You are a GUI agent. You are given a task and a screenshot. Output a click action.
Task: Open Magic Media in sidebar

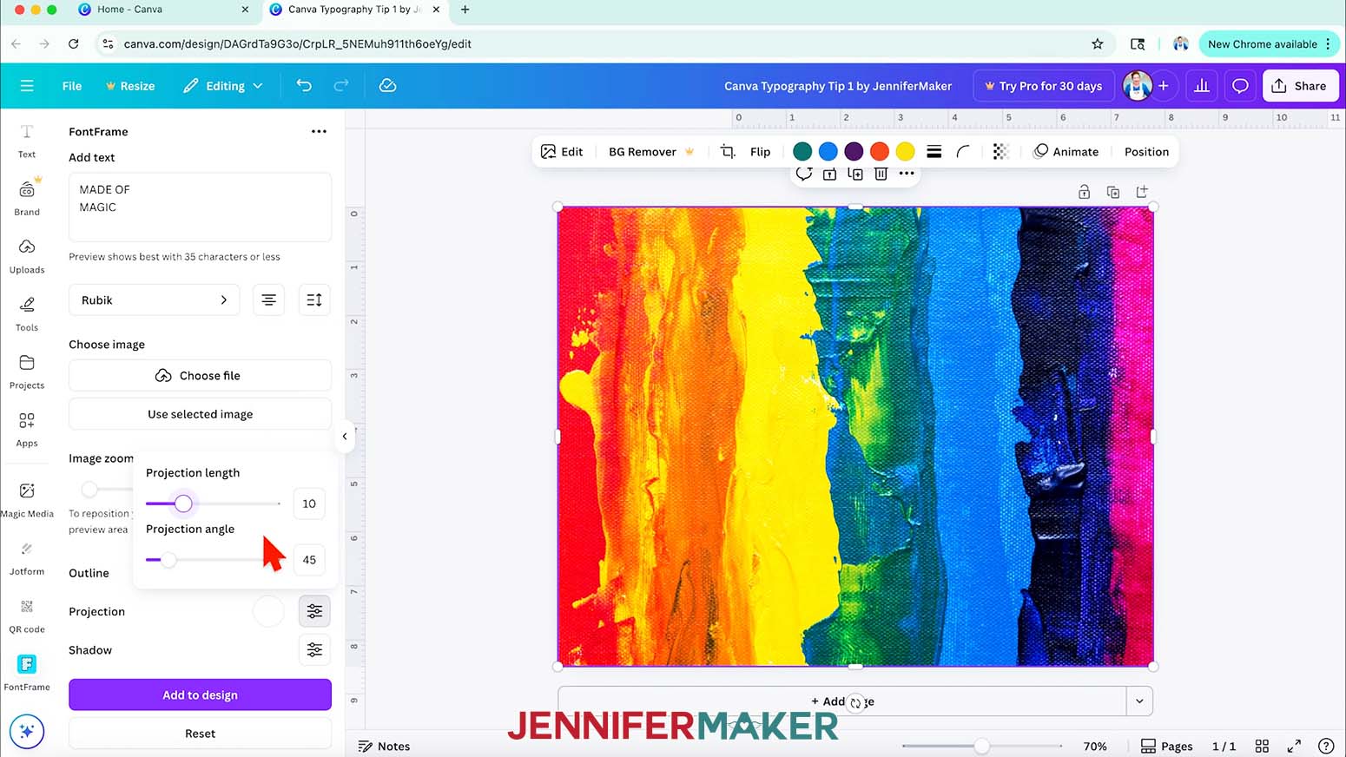[27, 500]
